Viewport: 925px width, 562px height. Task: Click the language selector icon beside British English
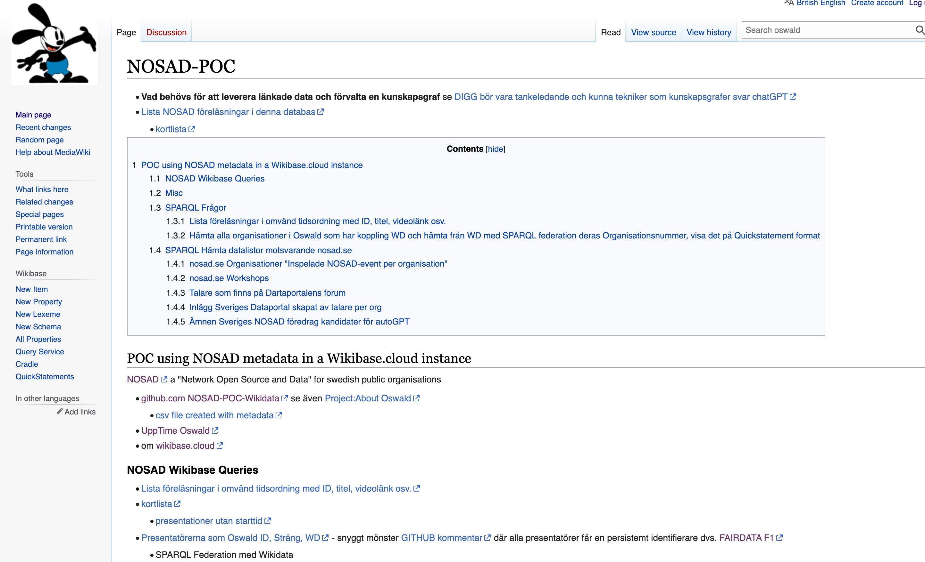point(789,3)
